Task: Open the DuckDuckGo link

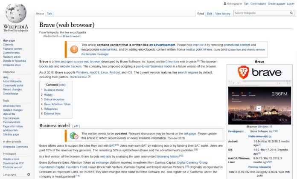Action: [x=79, y=77]
